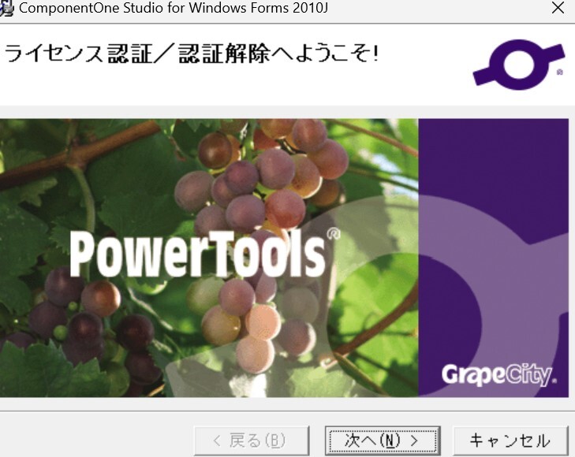Click the ComponentOne Studio for Windows Forms 2010J title

[174, 8]
